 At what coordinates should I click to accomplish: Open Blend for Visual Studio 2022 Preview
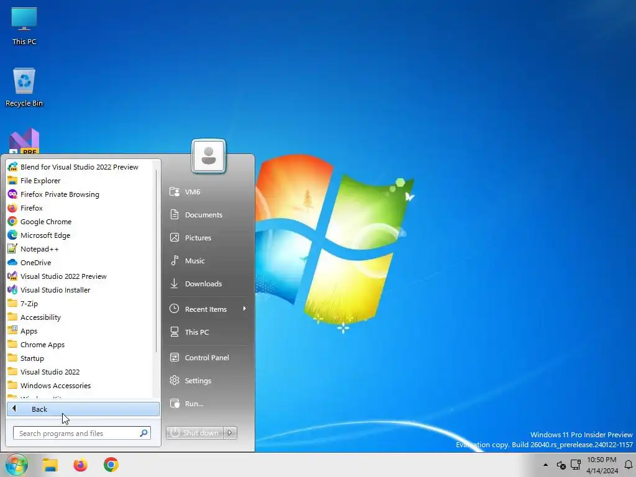point(79,167)
